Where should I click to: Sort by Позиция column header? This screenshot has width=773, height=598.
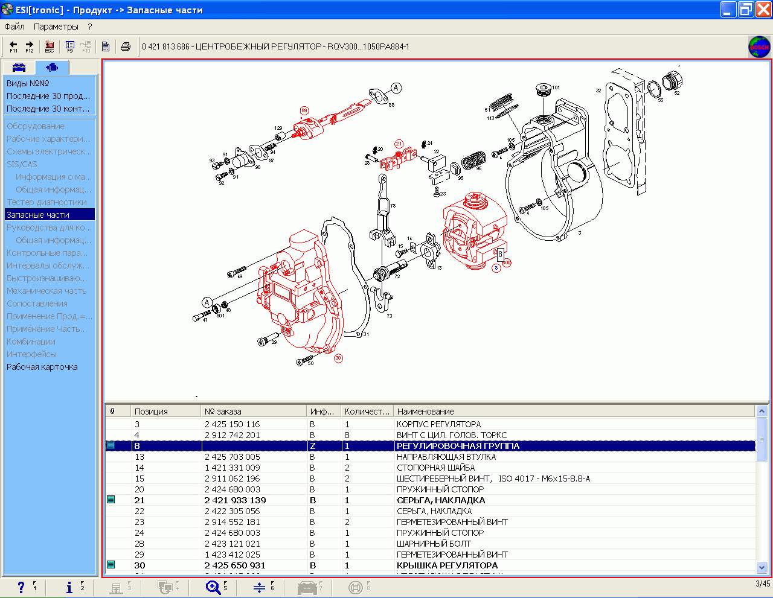(165, 412)
